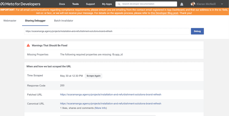
Task: Click the Debug button
Action: coord(197,31)
